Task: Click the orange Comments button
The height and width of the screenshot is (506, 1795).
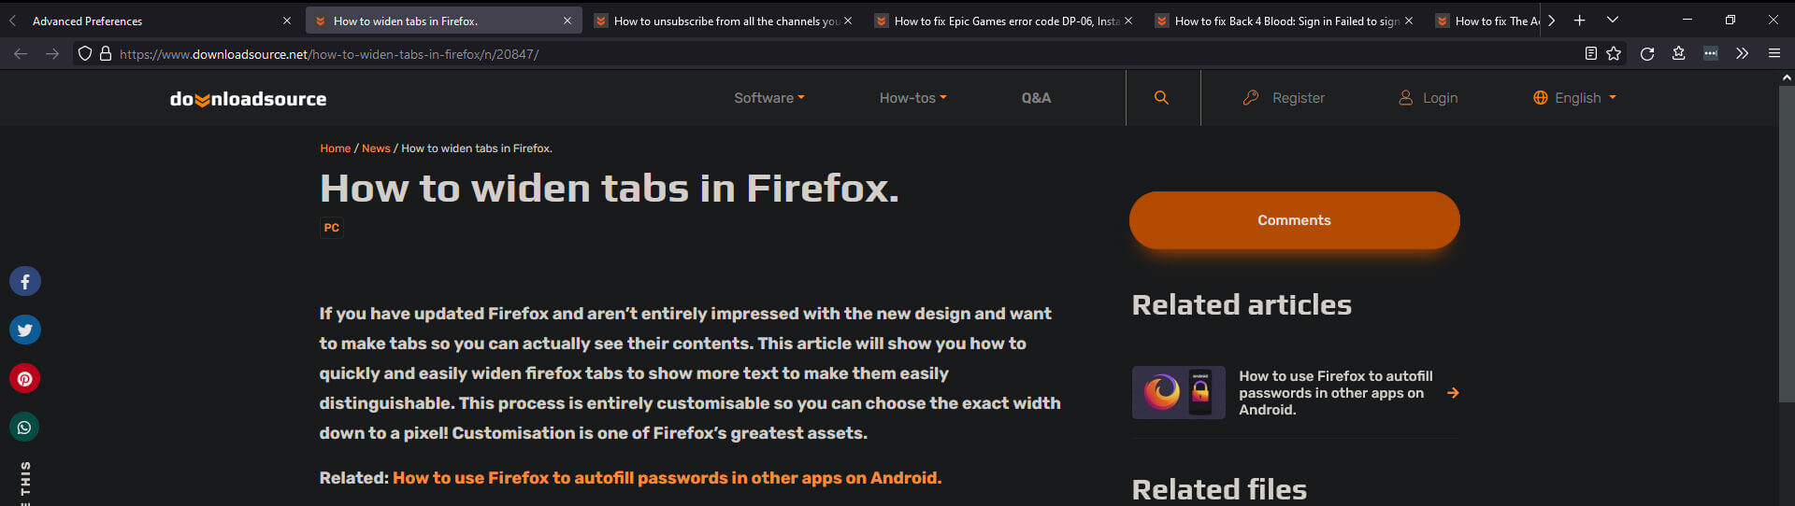Action: click(x=1294, y=220)
